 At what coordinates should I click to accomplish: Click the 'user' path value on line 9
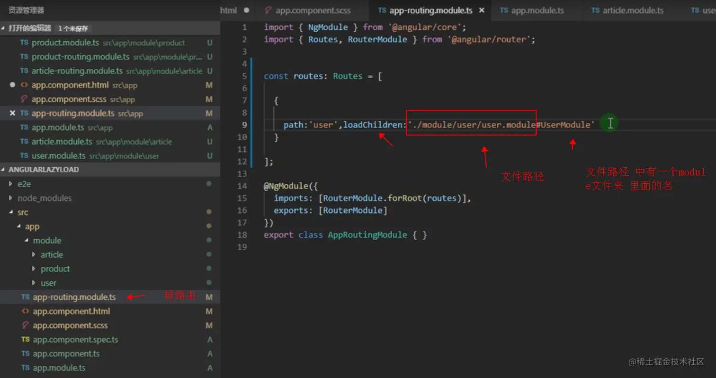[x=323, y=125]
